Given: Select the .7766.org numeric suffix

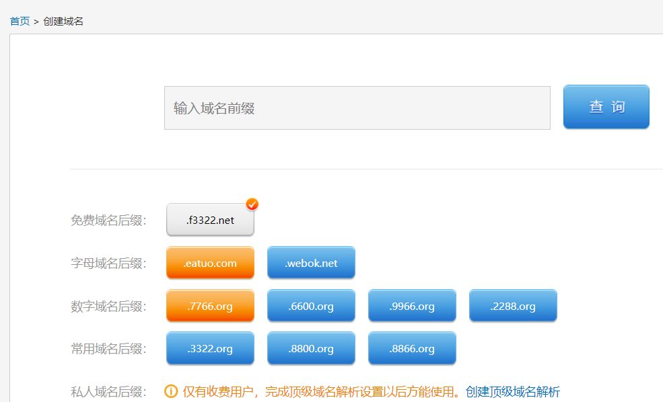Looking at the screenshot, I should click(210, 306).
